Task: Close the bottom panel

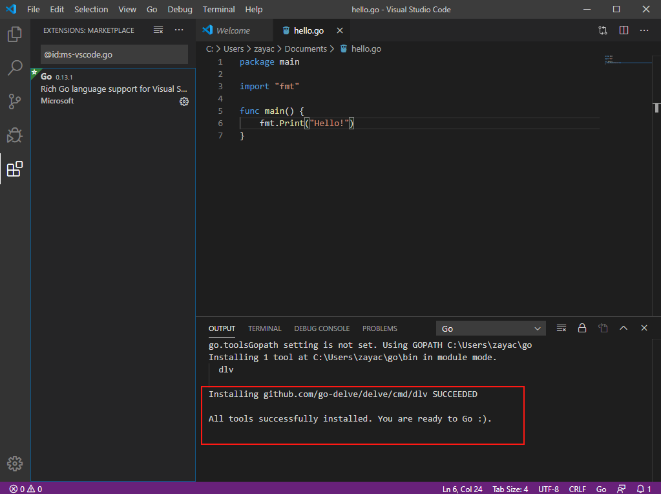Action: click(x=644, y=328)
